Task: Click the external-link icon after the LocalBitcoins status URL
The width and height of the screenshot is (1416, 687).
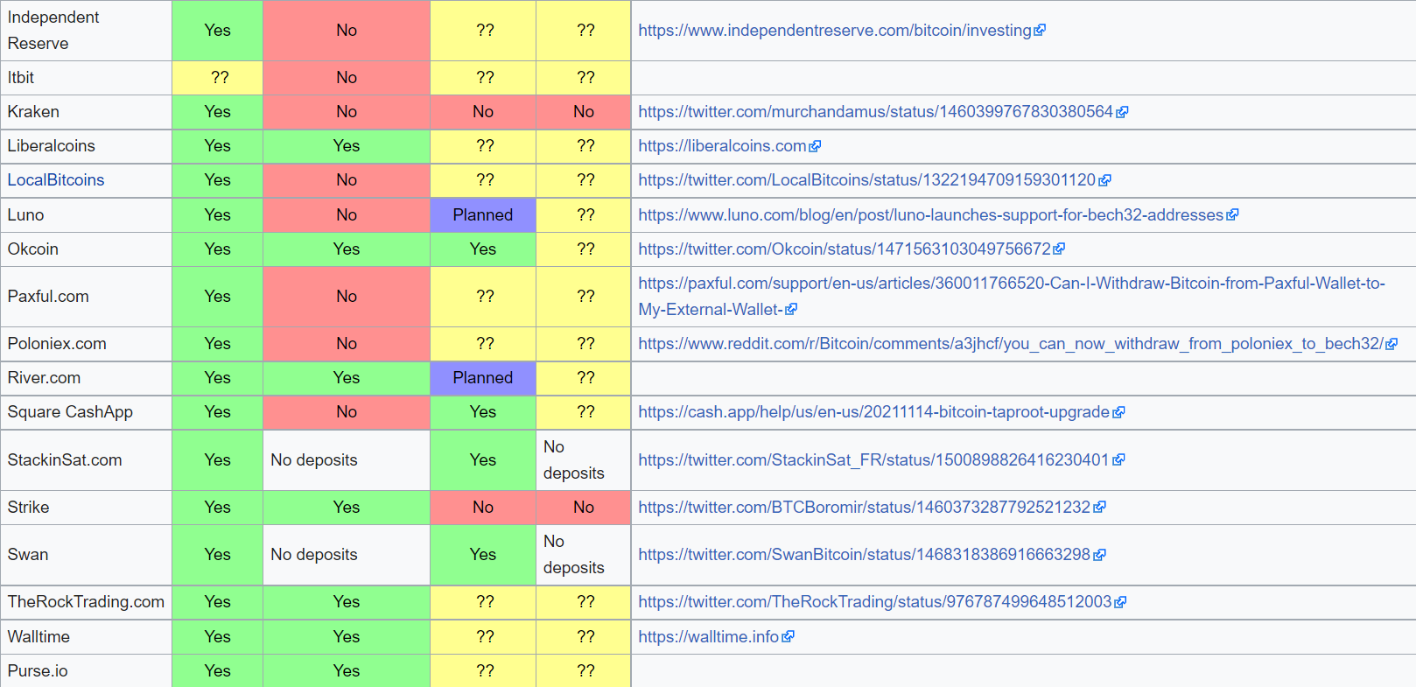Action: [x=1104, y=180]
